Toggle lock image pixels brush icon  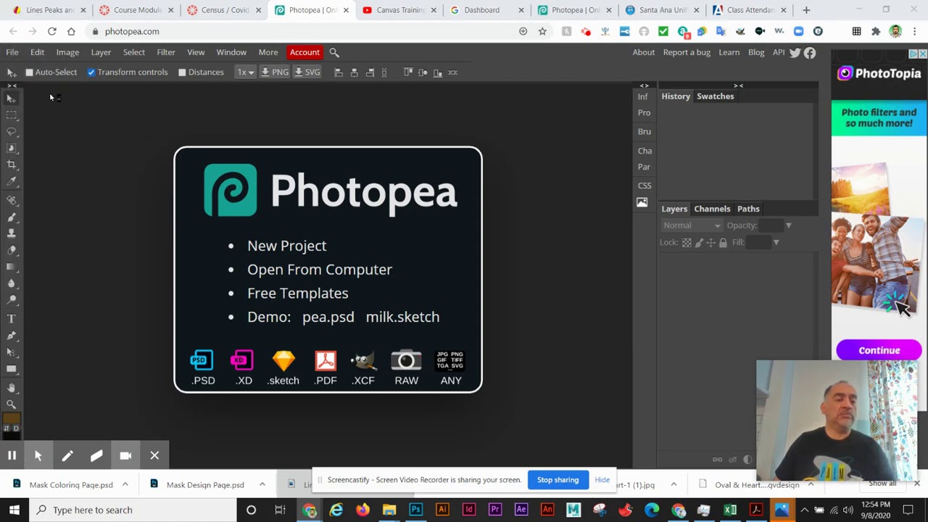(699, 242)
